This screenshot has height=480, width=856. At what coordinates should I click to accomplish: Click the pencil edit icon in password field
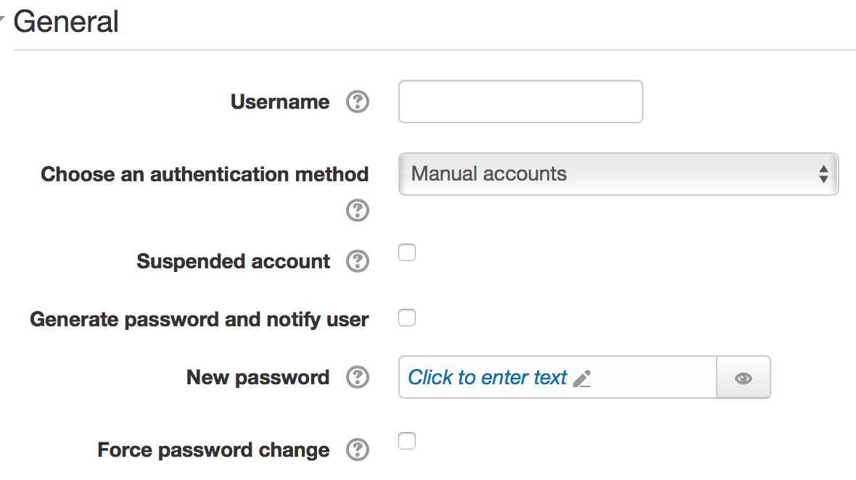pyautogui.click(x=582, y=378)
